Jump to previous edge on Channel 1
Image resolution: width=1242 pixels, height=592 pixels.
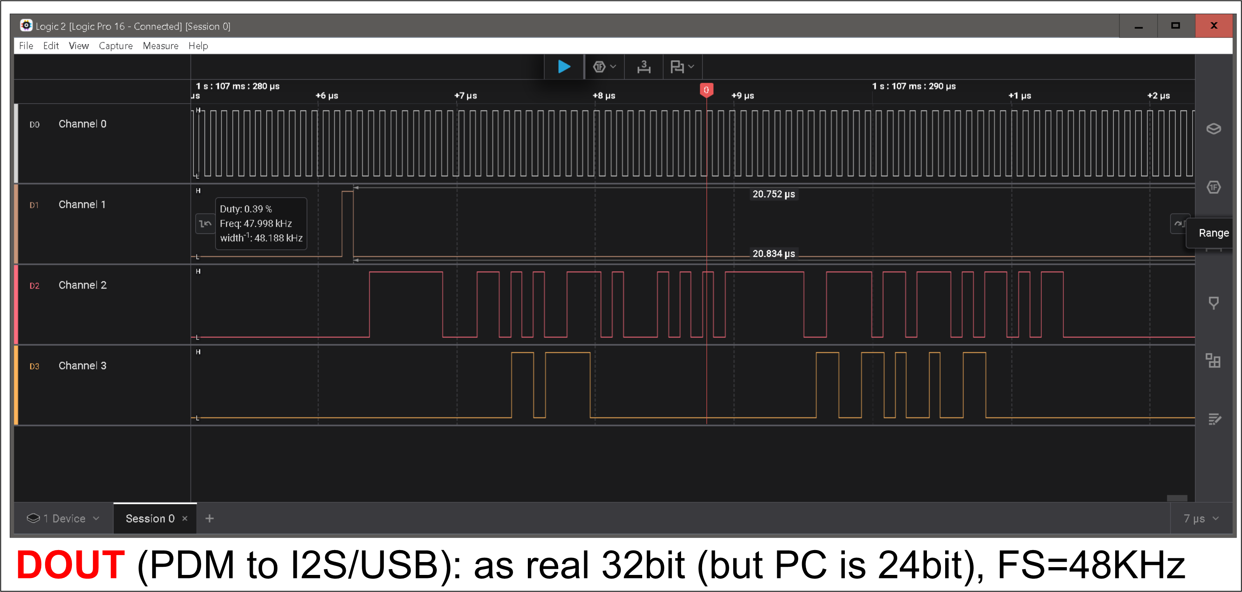tap(205, 224)
